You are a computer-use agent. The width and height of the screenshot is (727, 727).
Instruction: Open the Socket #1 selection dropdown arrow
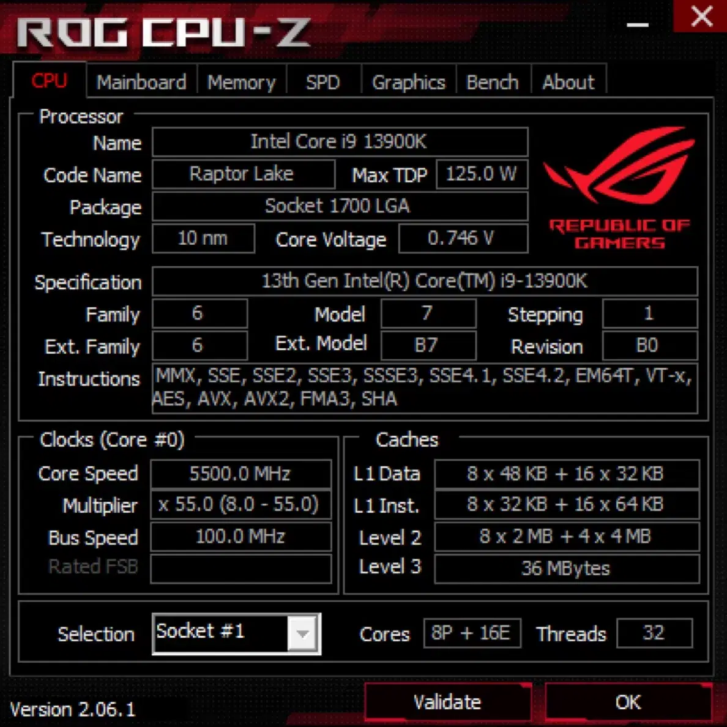point(302,633)
